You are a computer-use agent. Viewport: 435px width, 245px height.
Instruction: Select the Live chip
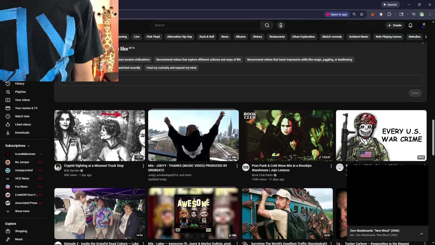click(137, 37)
